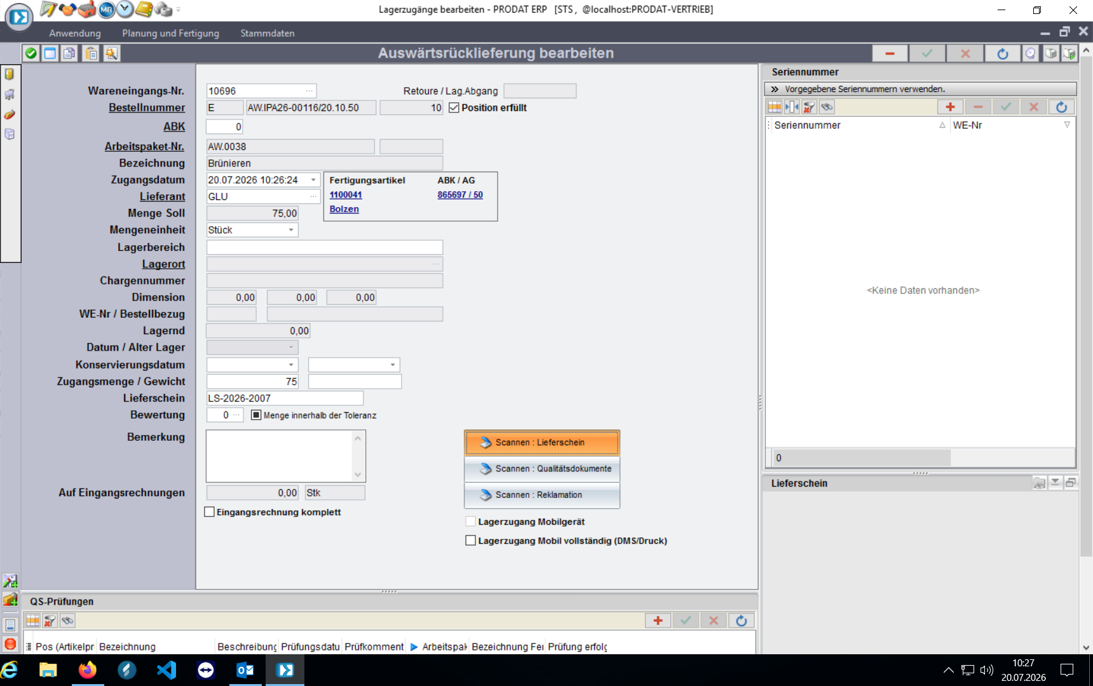
Task: Click the box package icon in header
Action: click(1051, 54)
